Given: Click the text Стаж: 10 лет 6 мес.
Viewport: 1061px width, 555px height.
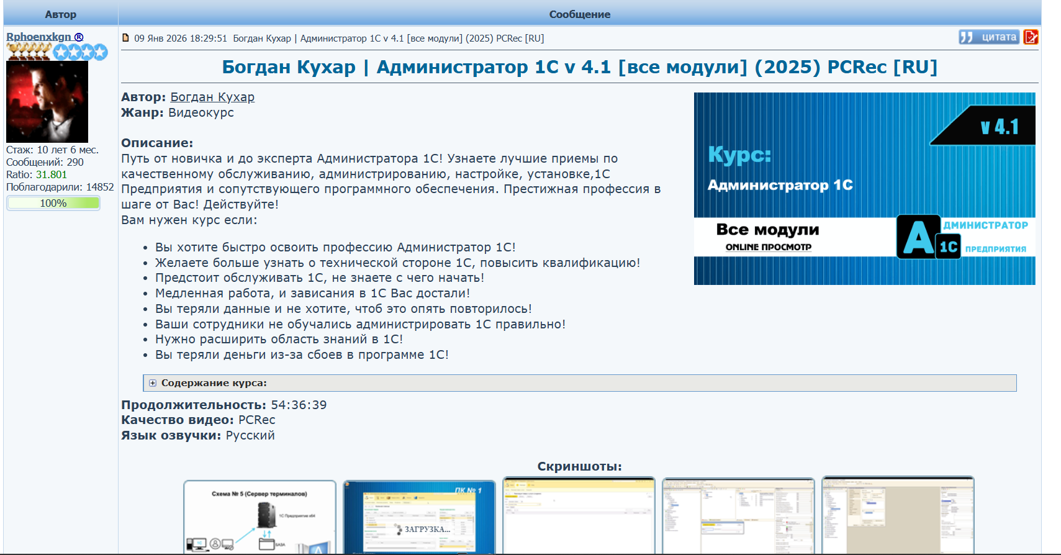Looking at the screenshot, I should coord(52,150).
